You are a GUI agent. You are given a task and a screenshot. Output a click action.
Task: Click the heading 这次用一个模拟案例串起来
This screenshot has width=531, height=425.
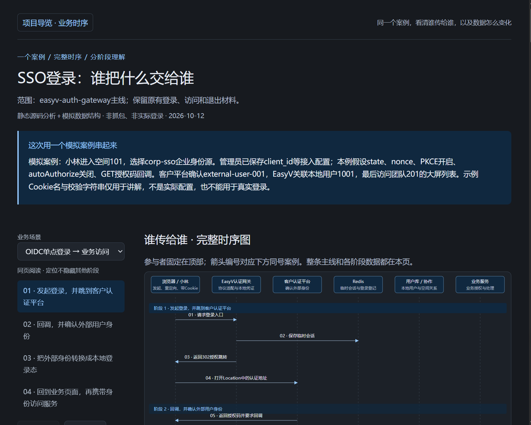[x=73, y=145]
